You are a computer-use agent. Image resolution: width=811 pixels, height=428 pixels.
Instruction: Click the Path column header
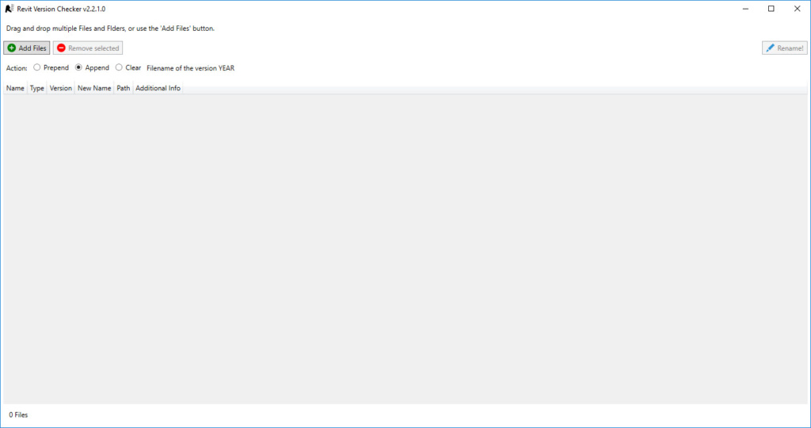(123, 89)
